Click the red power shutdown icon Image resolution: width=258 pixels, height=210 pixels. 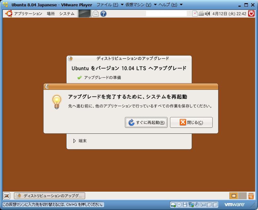pyautogui.click(x=251, y=14)
